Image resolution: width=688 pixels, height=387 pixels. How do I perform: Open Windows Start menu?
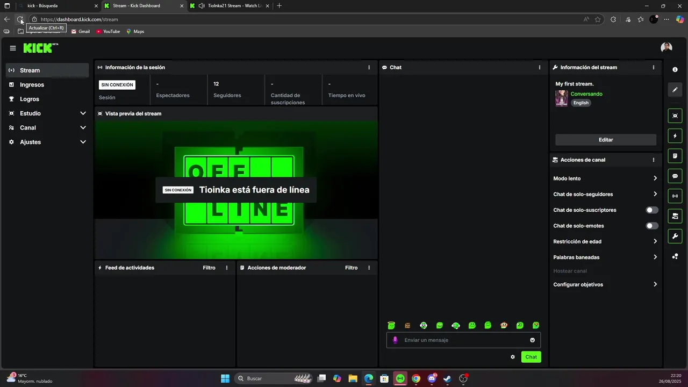225,378
